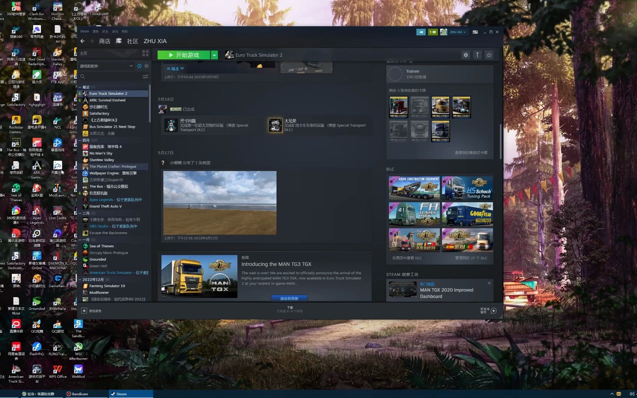Click the back navigation arrow
The height and width of the screenshot is (398, 637).
coord(83,41)
